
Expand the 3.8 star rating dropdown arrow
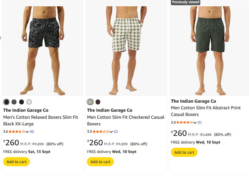195,123
